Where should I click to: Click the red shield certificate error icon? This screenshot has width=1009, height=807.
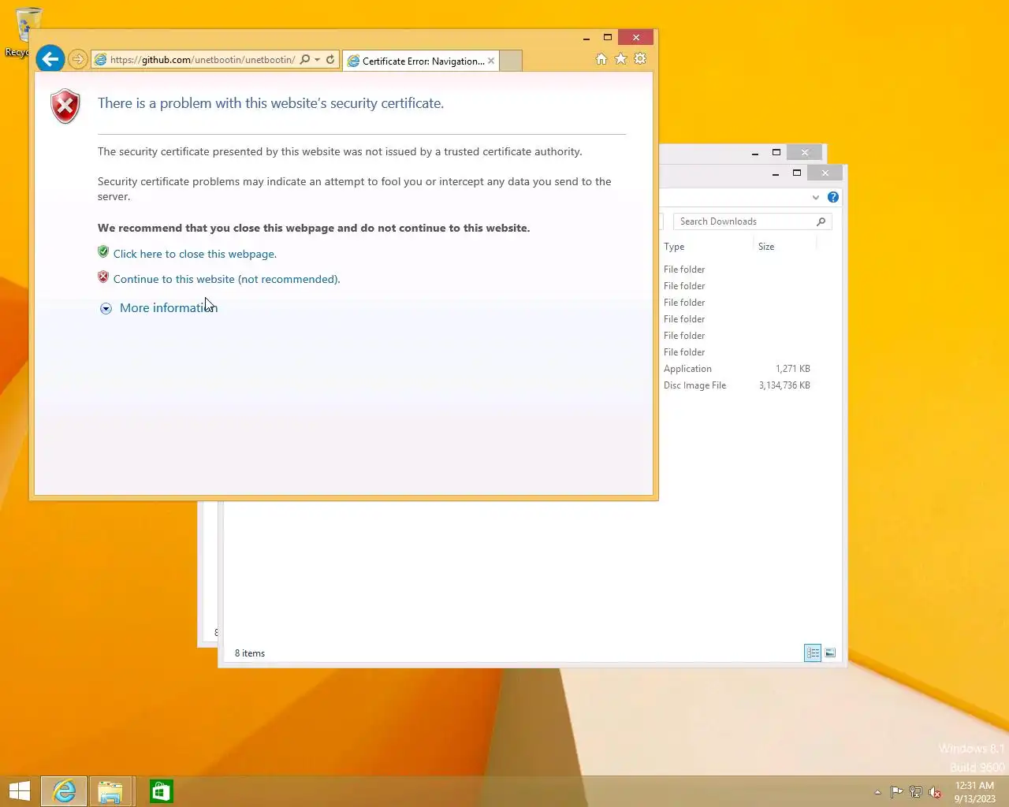coord(65,106)
